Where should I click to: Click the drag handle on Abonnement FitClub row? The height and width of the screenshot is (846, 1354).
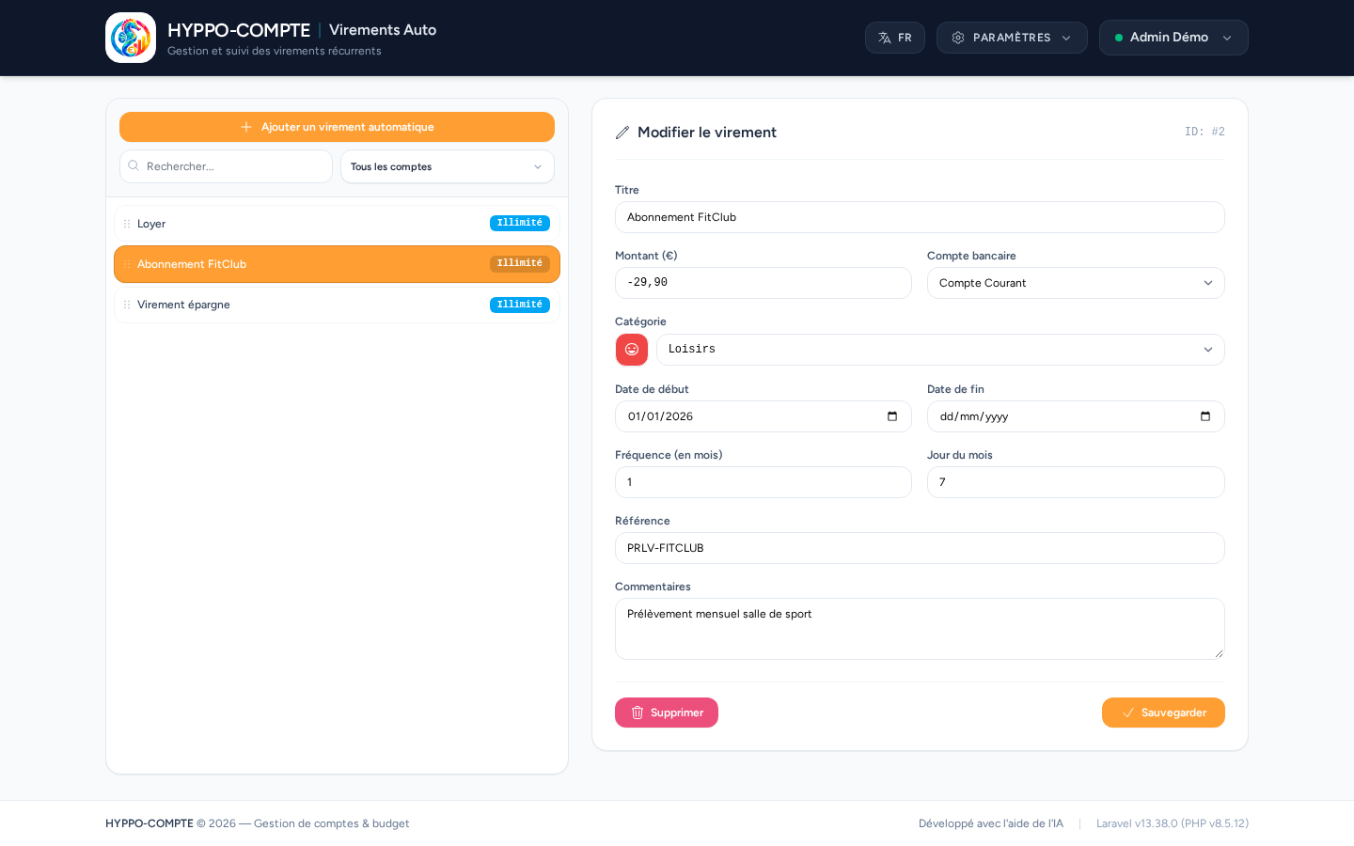pyautogui.click(x=127, y=264)
